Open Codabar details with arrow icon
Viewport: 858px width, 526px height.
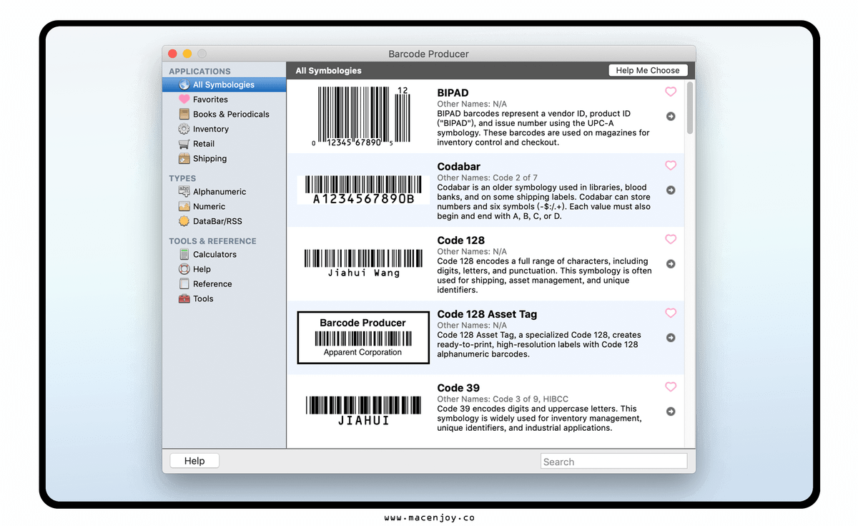671,190
